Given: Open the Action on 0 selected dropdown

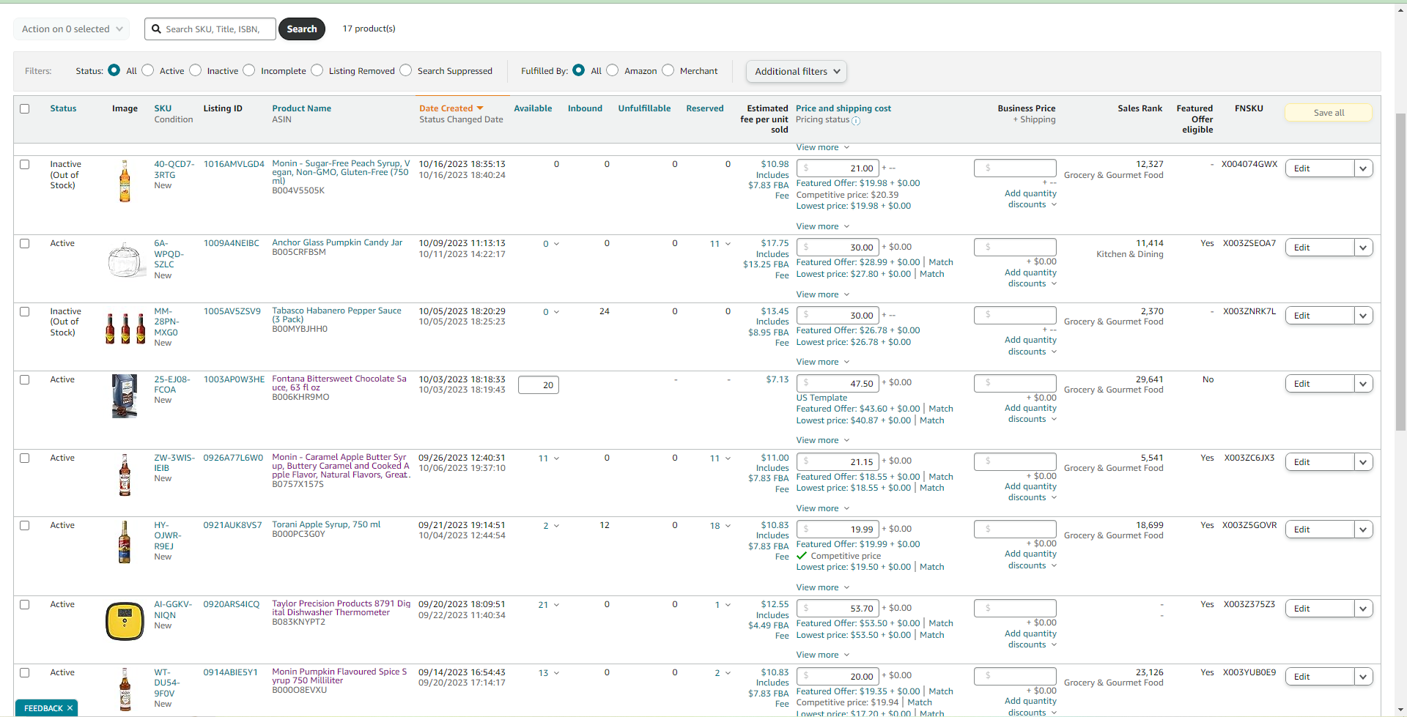Looking at the screenshot, I should 71,29.
